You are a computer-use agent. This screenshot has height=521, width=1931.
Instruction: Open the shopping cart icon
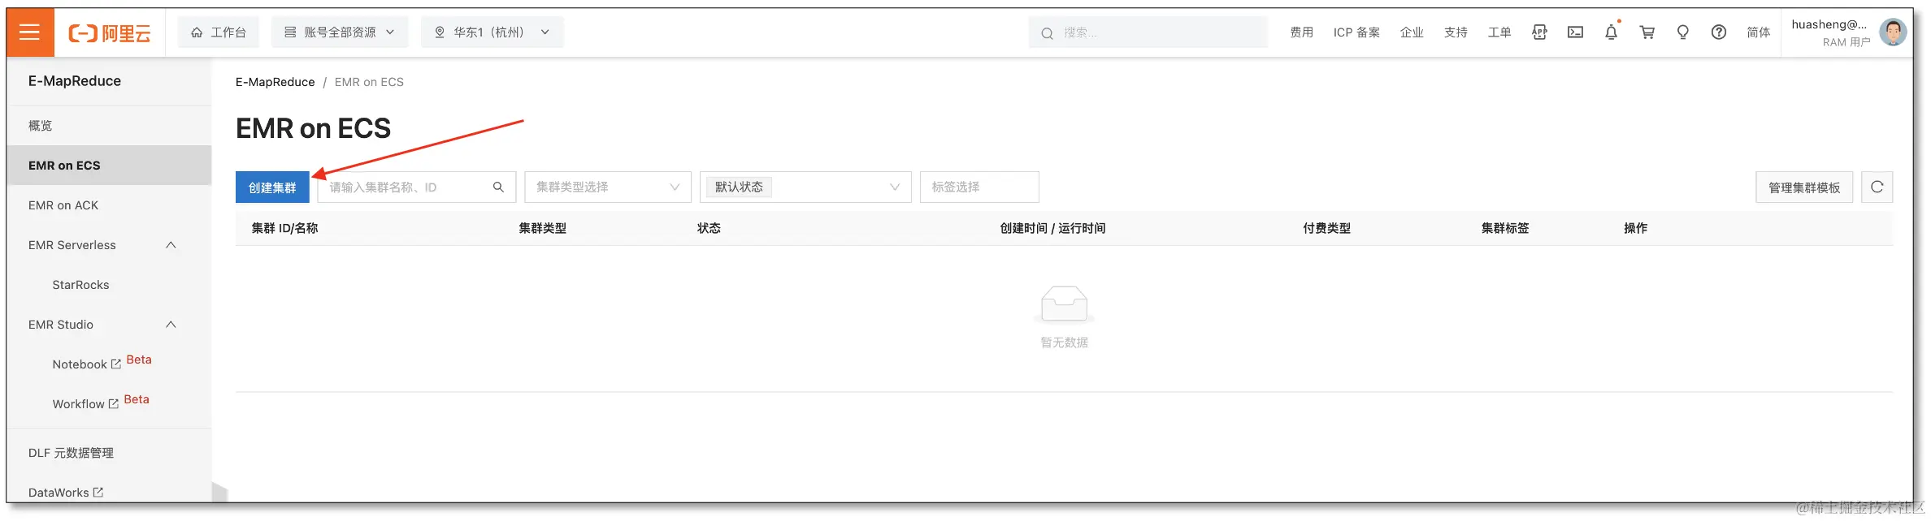[1647, 32]
